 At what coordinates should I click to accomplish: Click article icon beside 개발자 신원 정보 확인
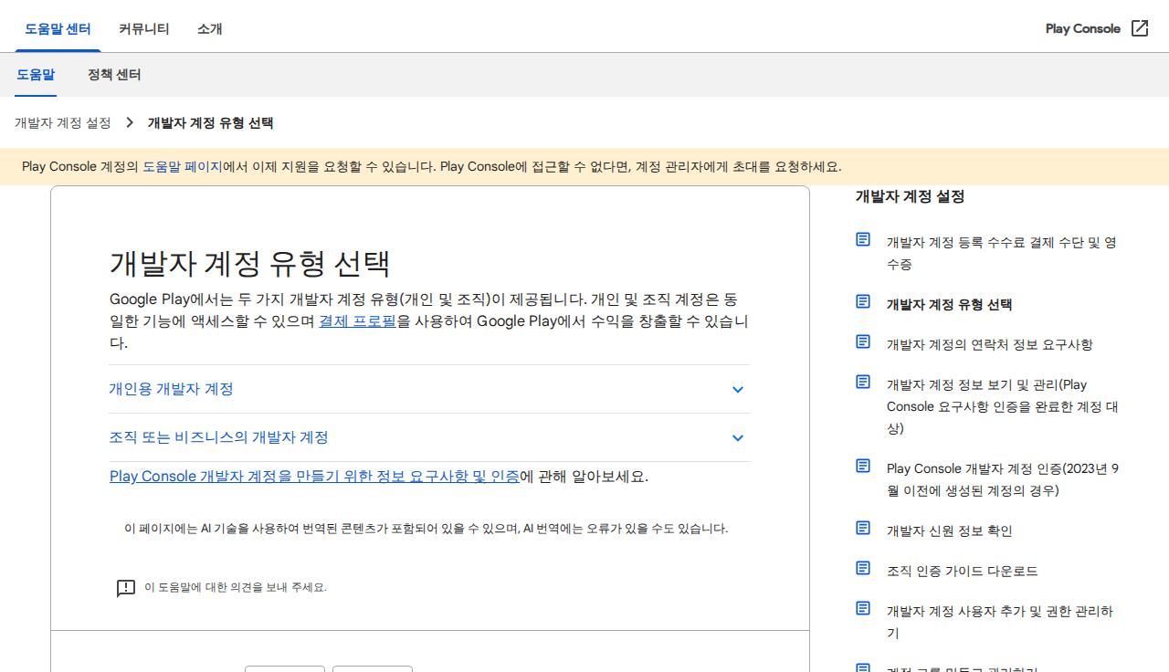click(863, 528)
